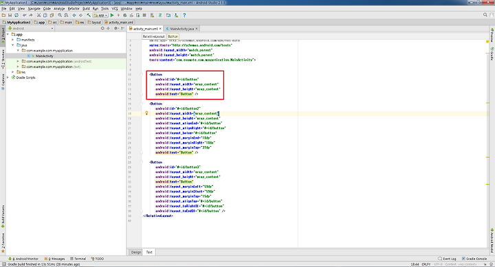The width and height of the screenshot is (495, 267).
Task: Click the Cut scissors icon
Action: (38, 15)
